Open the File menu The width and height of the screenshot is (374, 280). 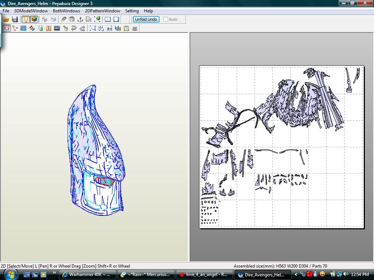[6, 11]
